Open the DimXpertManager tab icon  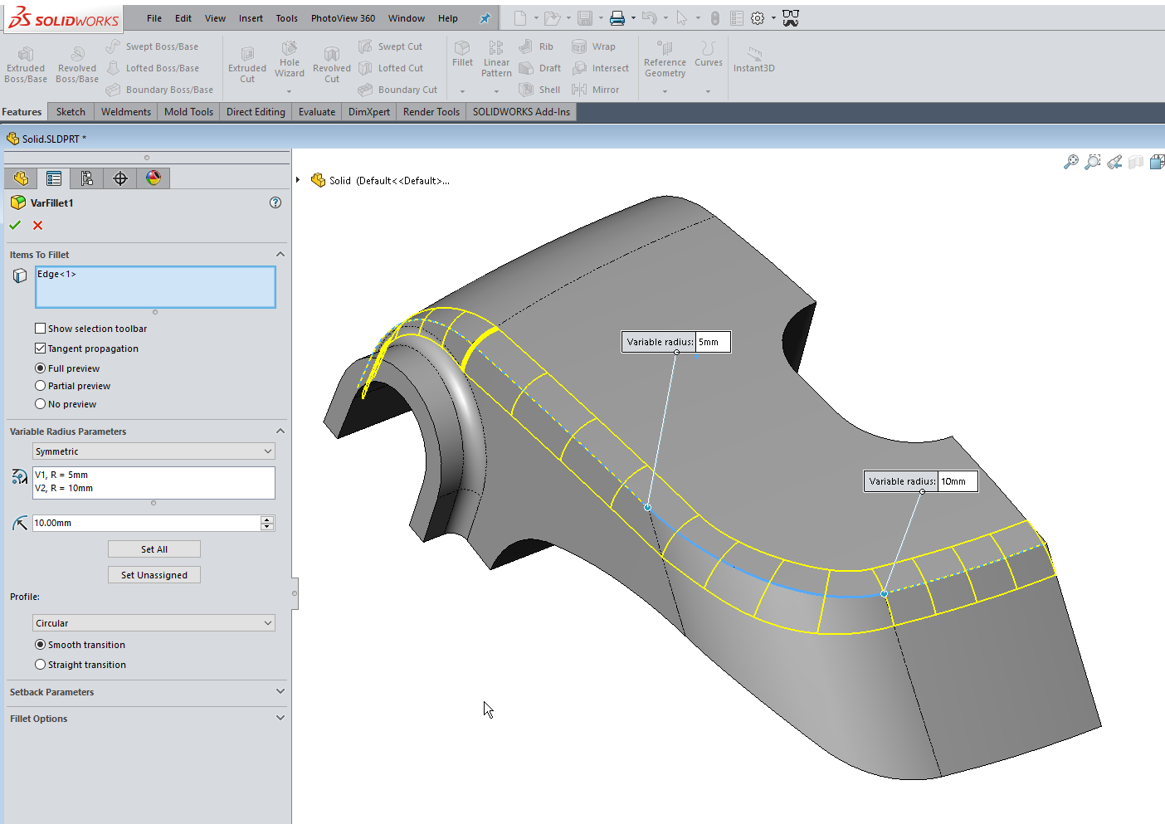tap(120, 178)
